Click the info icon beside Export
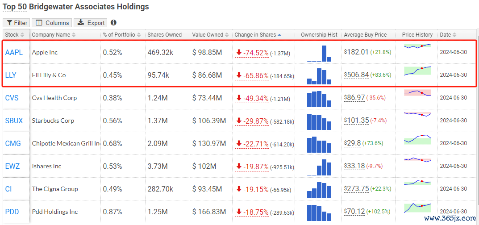479x225 pixels. 114,23
